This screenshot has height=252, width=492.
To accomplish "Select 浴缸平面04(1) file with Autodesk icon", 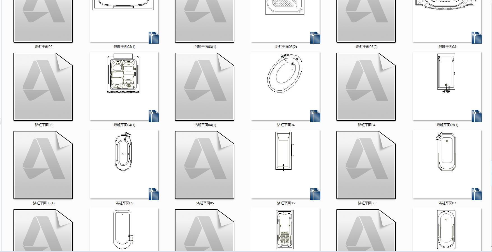I will tap(205, 87).
